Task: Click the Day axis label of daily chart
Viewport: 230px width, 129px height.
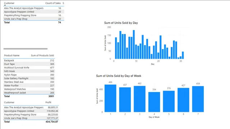Action: click(153, 64)
